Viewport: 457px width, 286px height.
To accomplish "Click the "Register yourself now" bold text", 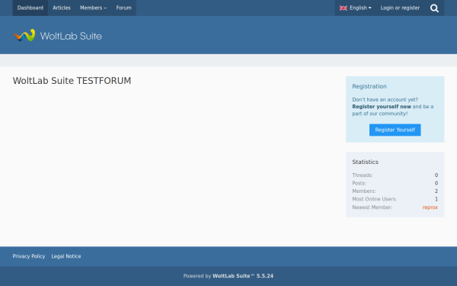I will coord(382,107).
